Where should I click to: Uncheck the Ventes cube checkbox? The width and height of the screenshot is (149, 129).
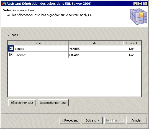[x=11, y=48]
